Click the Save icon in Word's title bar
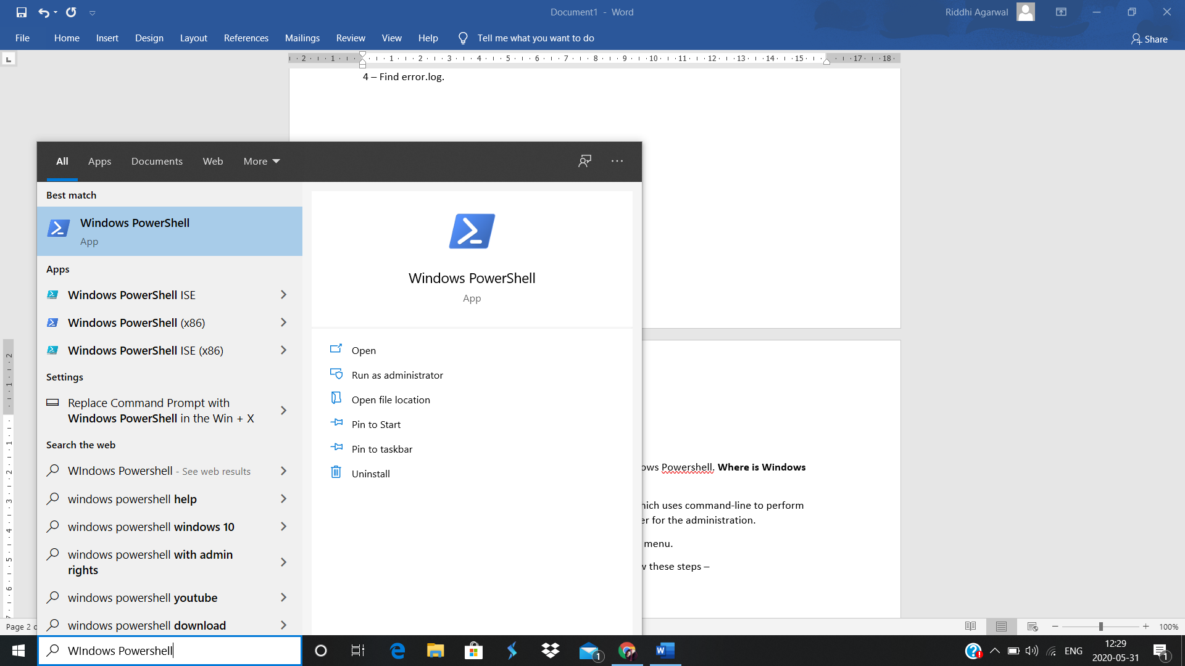The width and height of the screenshot is (1185, 666). click(x=22, y=12)
